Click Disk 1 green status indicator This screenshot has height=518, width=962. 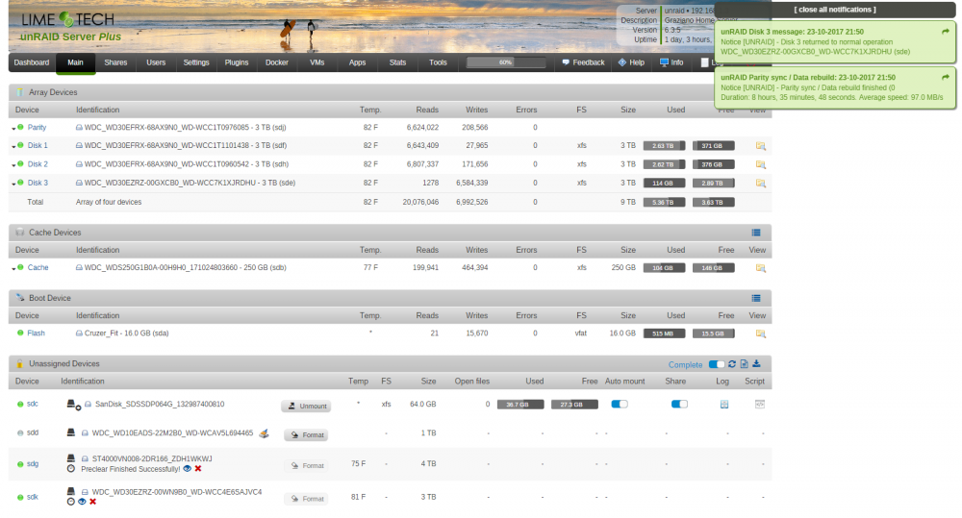point(20,145)
